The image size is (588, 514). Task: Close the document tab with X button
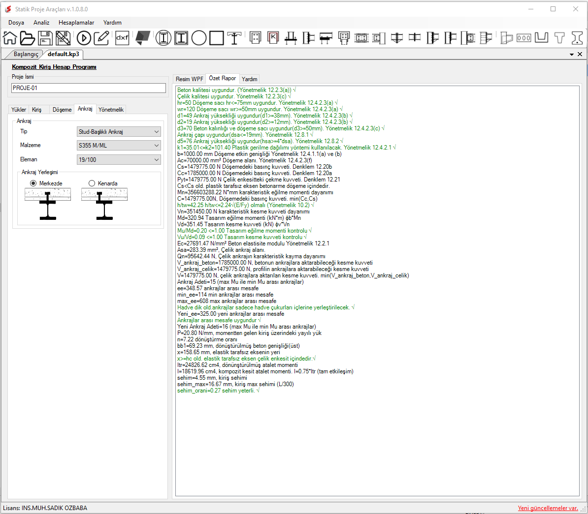click(x=580, y=54)
